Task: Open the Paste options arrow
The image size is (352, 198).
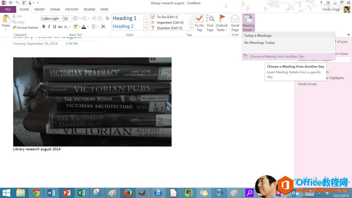Action: (6, 29)
